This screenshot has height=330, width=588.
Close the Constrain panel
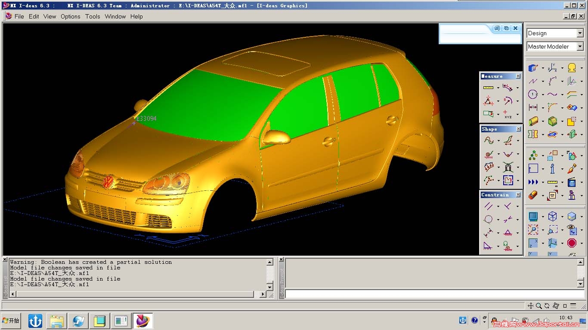(x=518, y=195)
